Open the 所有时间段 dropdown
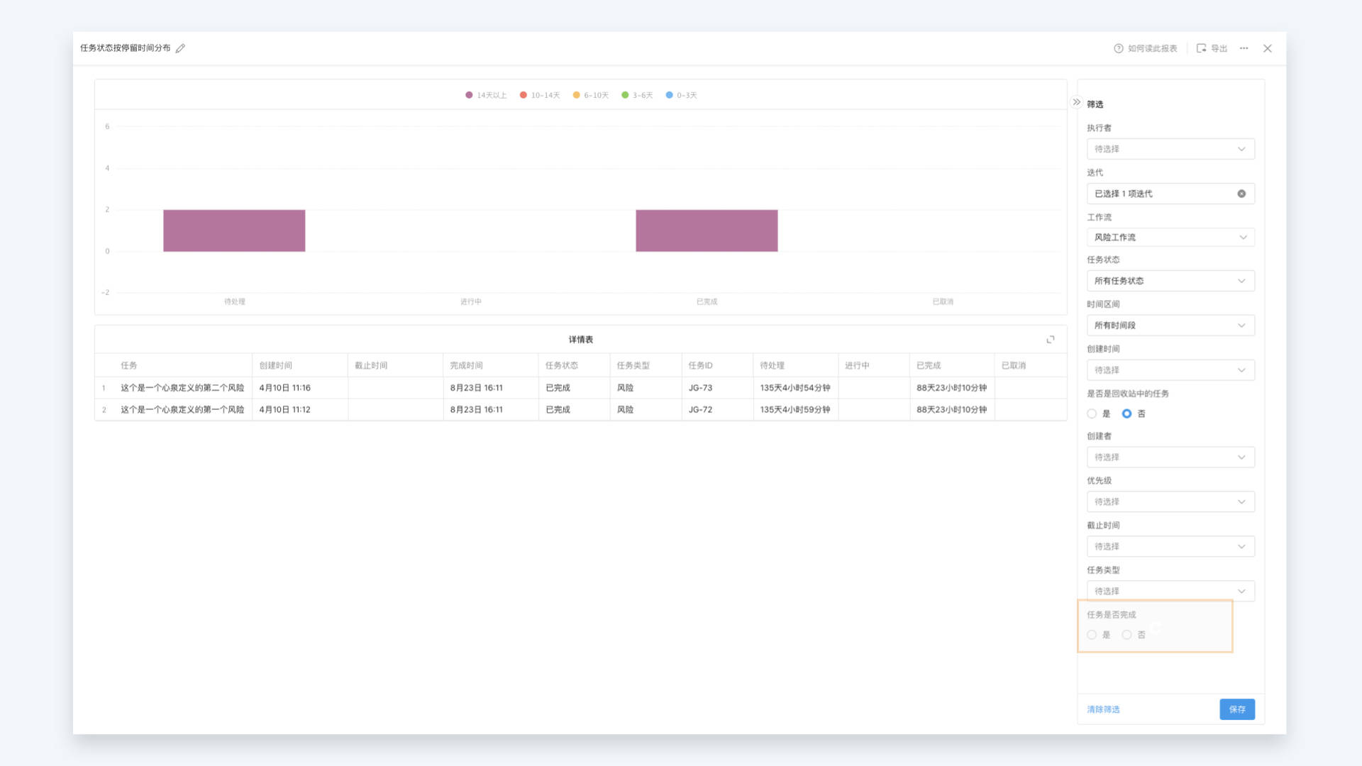Screen dimensions: 1362x766 [1170, 326]
